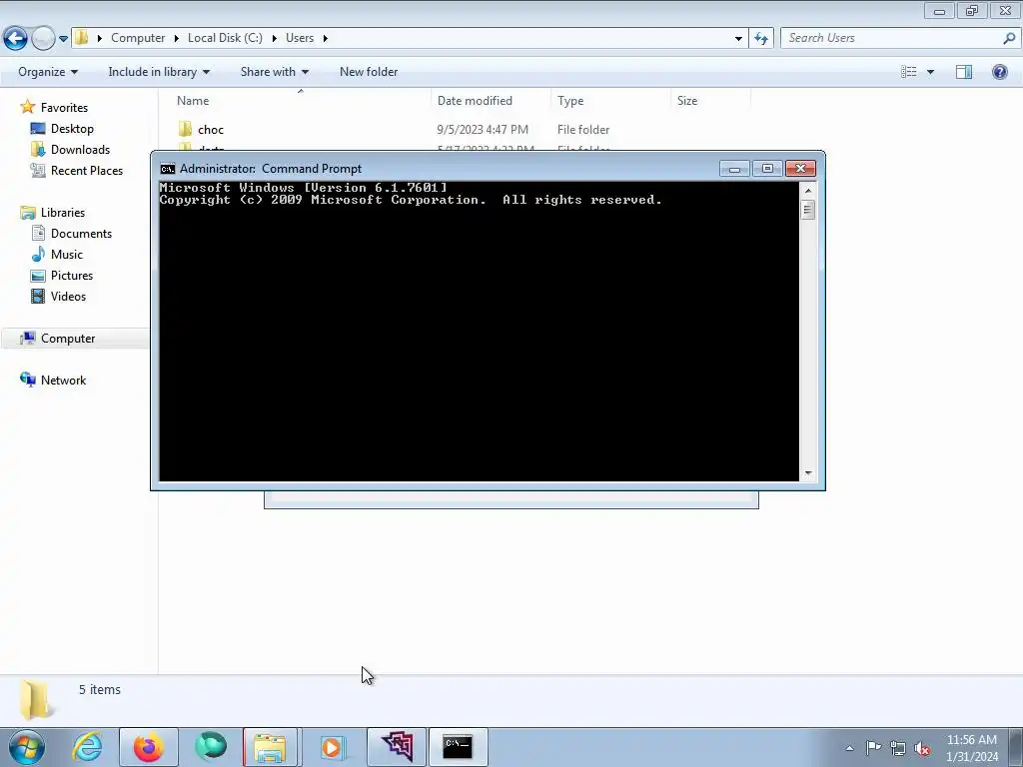Open Windows Media Player from taskbar
Image resolution: width=1023 pixels, height=767 pixels.
pos(332,747)
